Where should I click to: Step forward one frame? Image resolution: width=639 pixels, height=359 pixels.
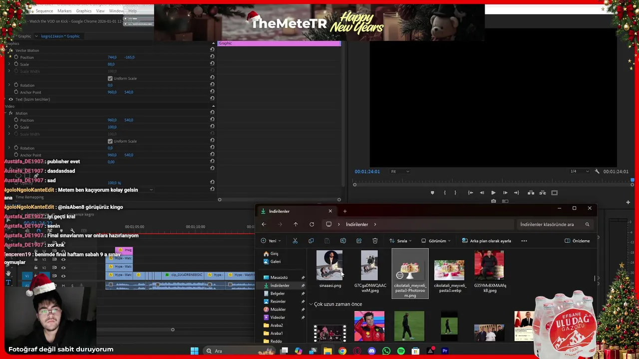[505, 192]
